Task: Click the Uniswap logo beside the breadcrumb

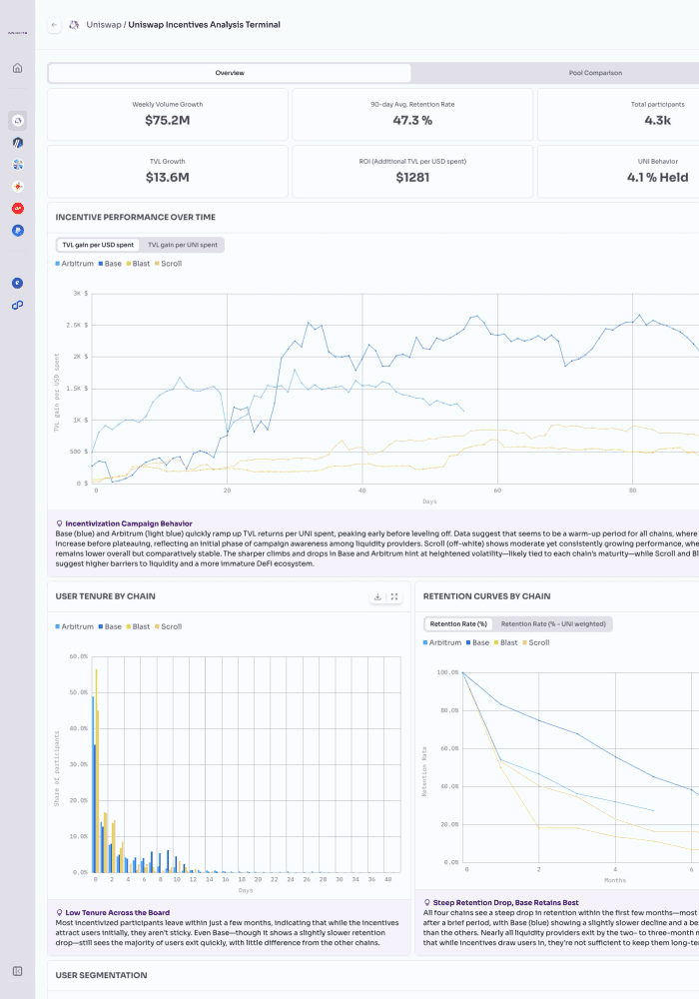Action: click(74, 25)
